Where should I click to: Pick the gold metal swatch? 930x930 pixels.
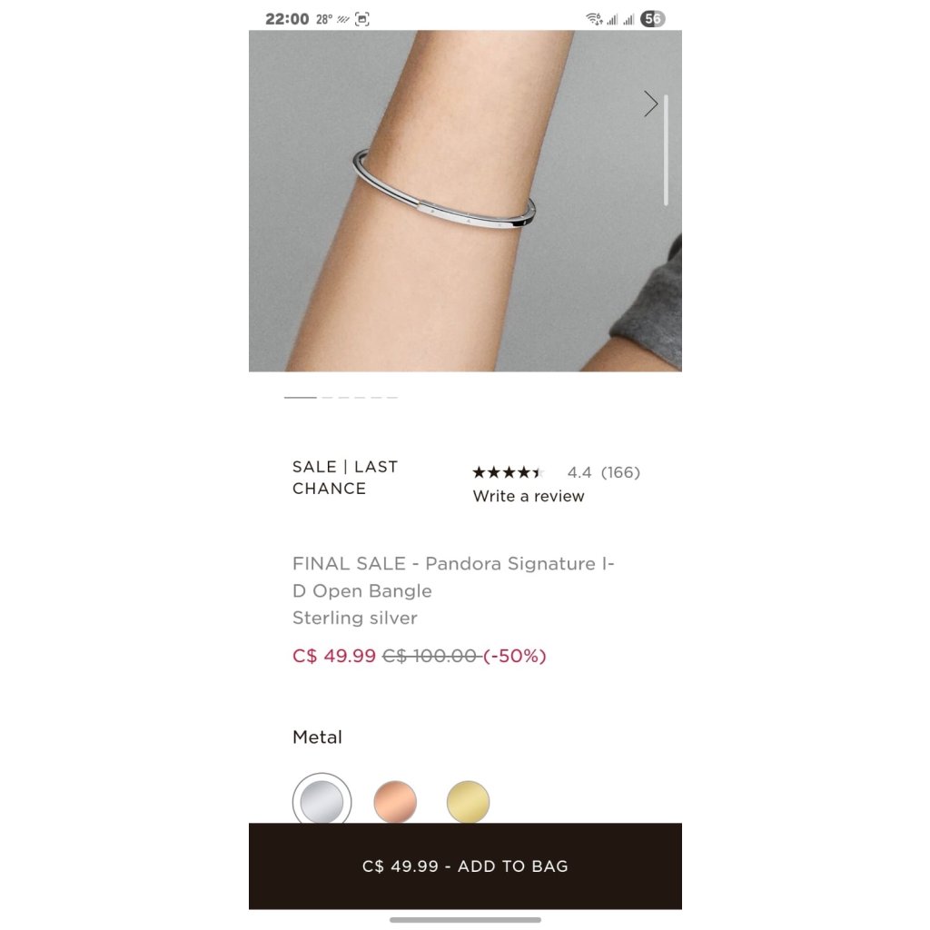pyautogui.click(x=468, y=801)
